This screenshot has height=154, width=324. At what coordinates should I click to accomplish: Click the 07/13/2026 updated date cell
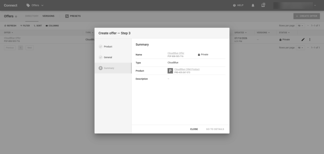[241, 38]
